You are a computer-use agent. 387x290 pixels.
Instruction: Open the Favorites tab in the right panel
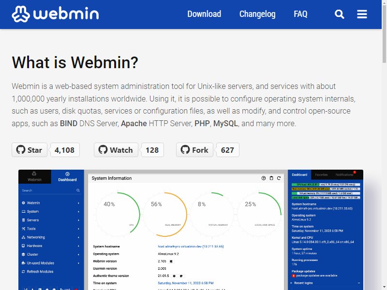click(x=321, y=174)
